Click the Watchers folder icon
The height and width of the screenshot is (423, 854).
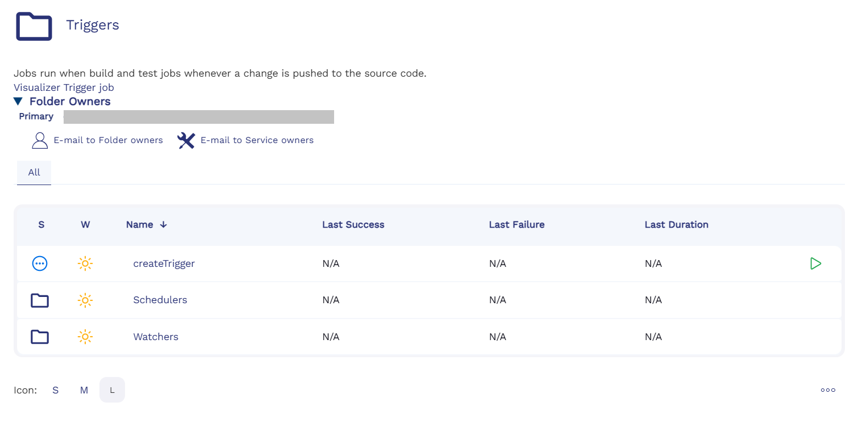[40, 337]
